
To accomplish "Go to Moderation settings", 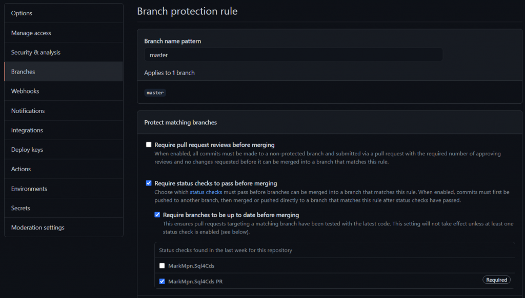I will click(x=38, y=227).
